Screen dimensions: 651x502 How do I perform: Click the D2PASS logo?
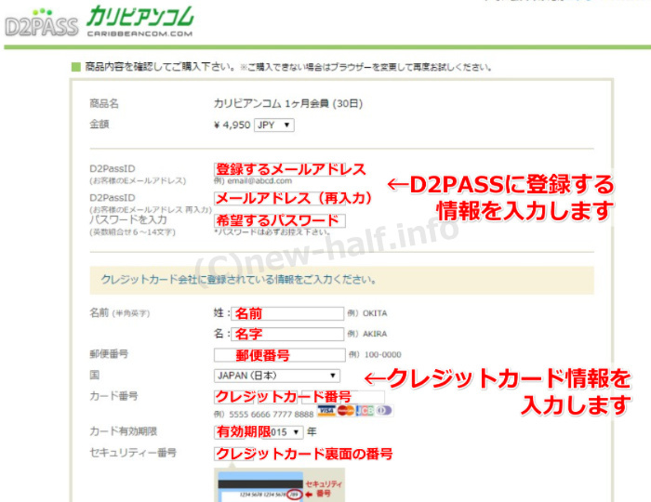pos(41,23)
